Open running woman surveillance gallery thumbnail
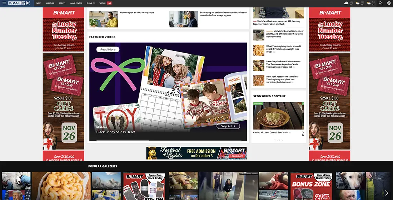 [228, 186]
